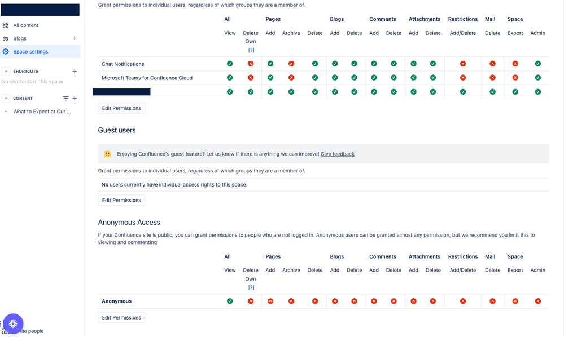The width and height of the screenshot is (564, 337).
Task: Click the Anonymous Access heading
Action: pyautogui.click(x=129, y=223)
